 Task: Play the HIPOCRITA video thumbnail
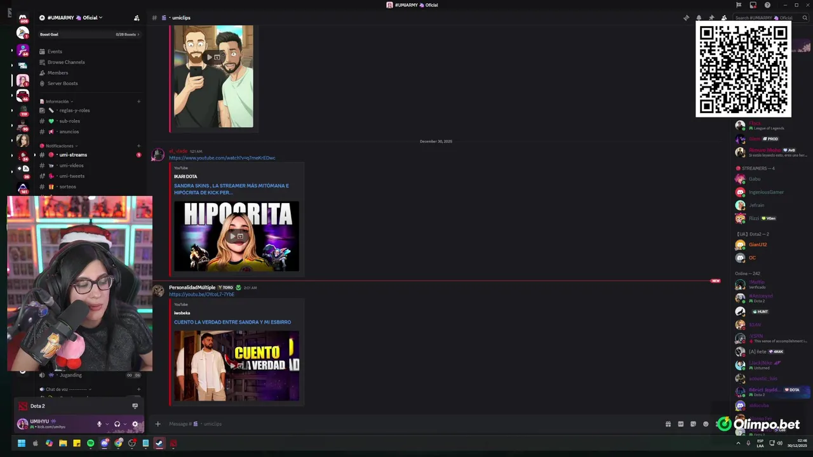pos(236,236)
